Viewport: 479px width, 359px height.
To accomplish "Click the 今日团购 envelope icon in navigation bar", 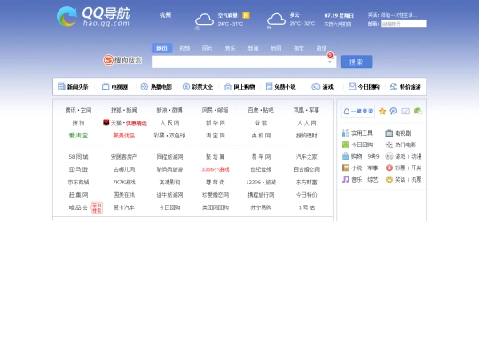I will 352,86.
